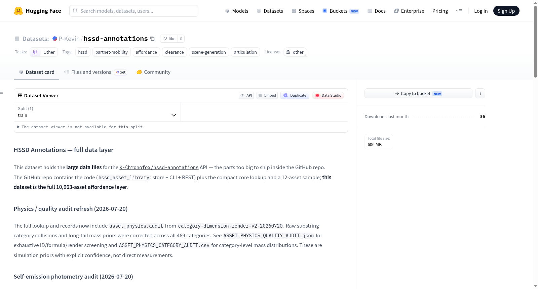Click the page vertical scrollbar thumb
The height and width of the screenshot is (289, 538).
(x=535, y=42)
